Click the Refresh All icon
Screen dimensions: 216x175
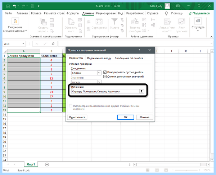71,22
